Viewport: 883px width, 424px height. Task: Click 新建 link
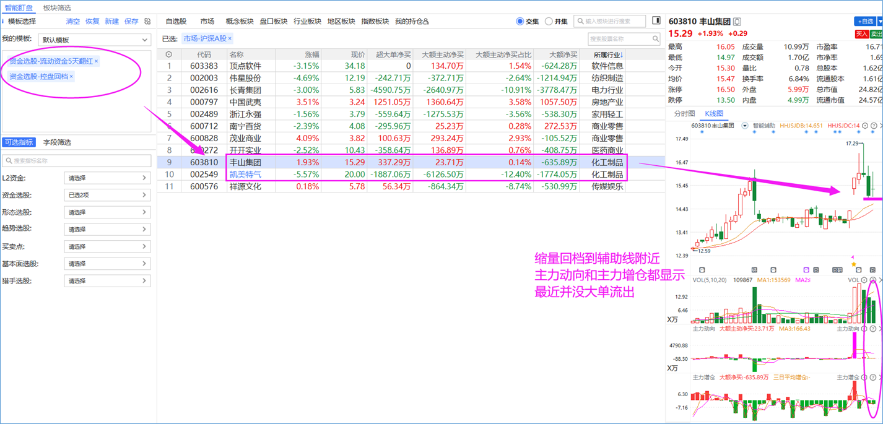[x=112, y=21]
